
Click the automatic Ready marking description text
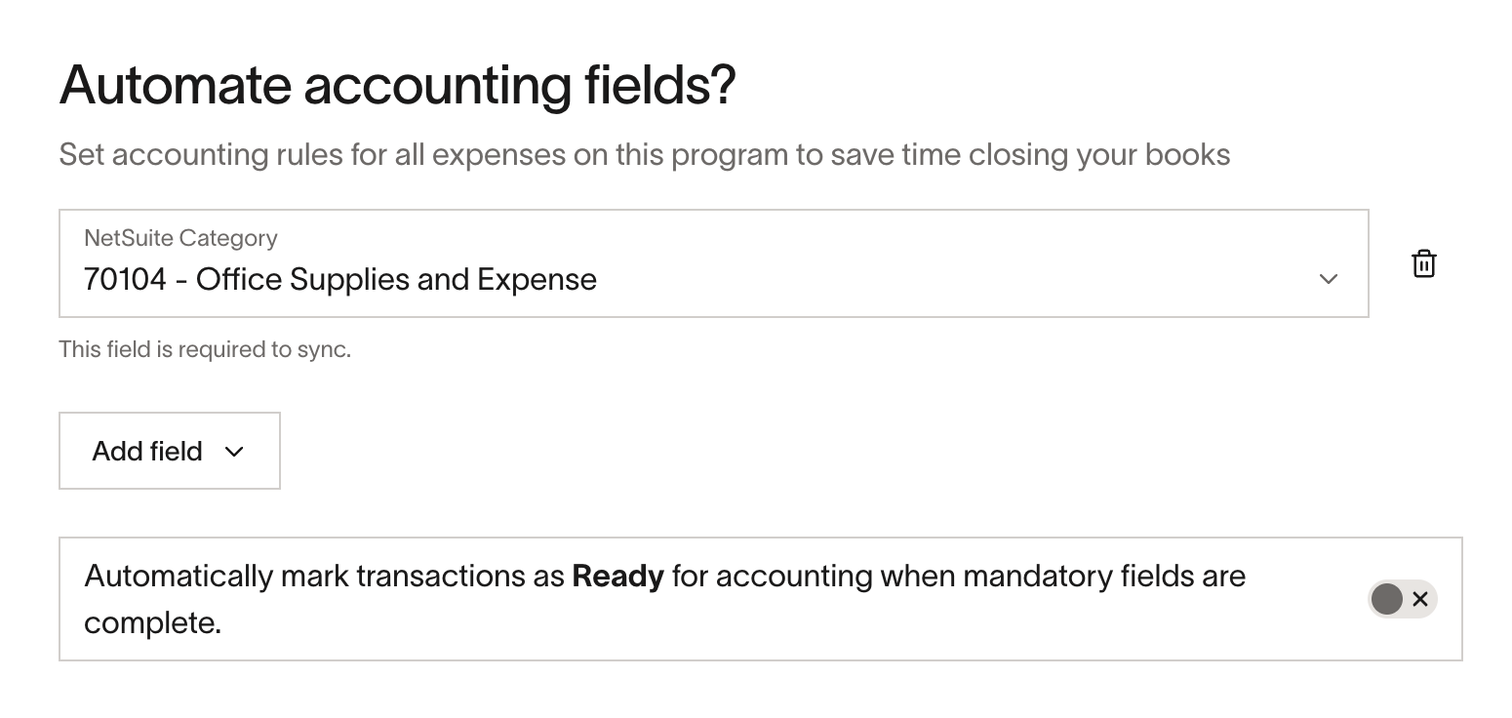(x=665, y=599)
